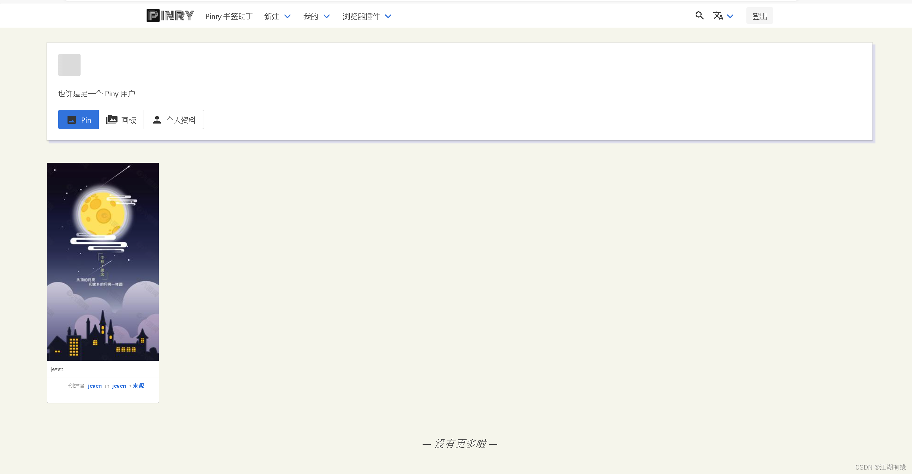
Task: Expand the language selector chevron
Action: tap(731, 16)
